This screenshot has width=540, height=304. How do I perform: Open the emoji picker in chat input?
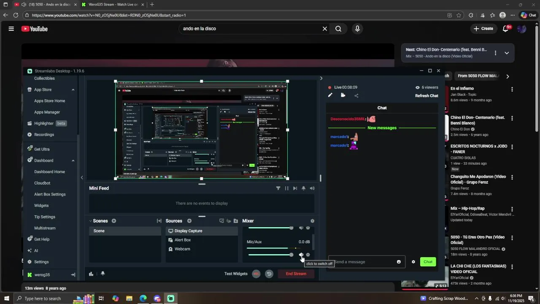(399, 262)
